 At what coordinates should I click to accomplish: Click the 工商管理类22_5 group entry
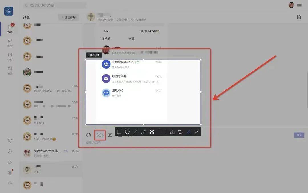(131, 64)
